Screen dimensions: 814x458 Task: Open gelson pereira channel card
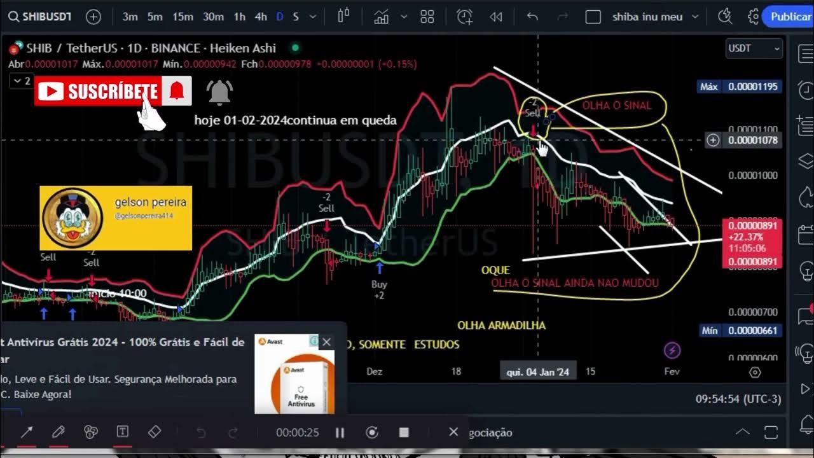pyautogui.click(x=116, y=218)
